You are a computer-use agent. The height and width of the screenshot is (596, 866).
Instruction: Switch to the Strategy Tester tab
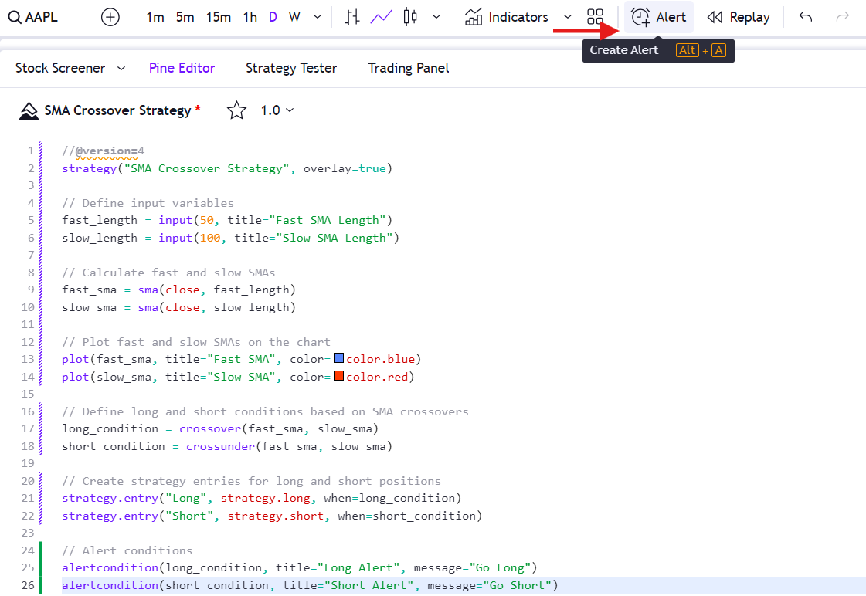(x=291, y=68)
